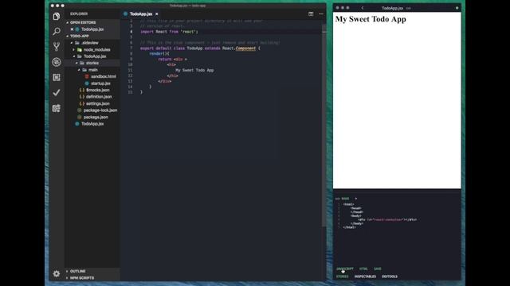Collapse the stories folder

pos(76,63)
